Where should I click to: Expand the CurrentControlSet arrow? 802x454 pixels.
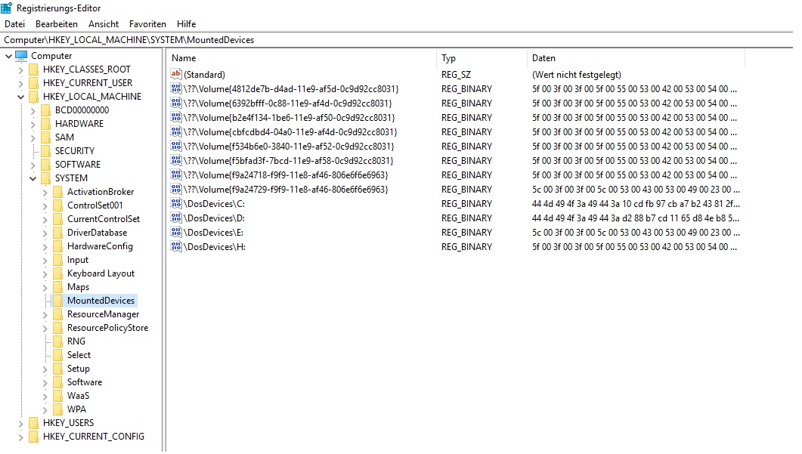click(x=45, y=219)
